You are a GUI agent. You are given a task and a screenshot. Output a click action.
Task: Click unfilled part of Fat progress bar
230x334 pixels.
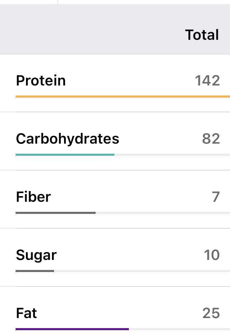179,329
